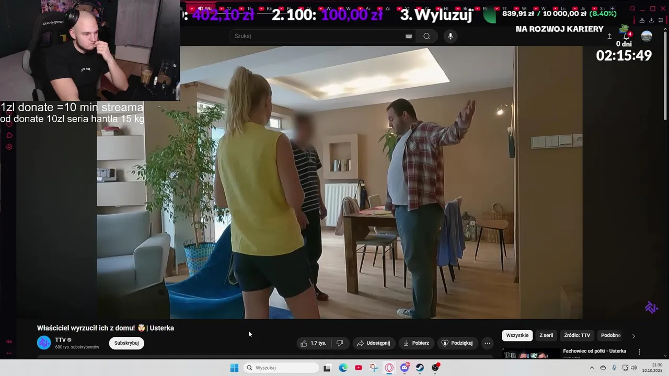Screen dimensions: 669x376
Task: Open Discord from the taskbar
Action: (405, 368)
